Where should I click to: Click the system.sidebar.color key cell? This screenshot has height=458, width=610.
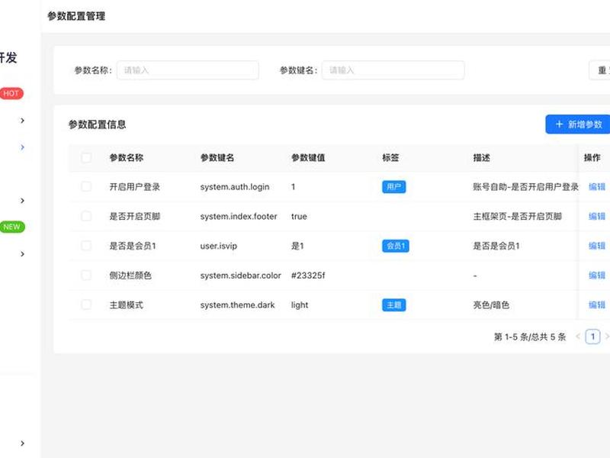(x=240, y=276)
